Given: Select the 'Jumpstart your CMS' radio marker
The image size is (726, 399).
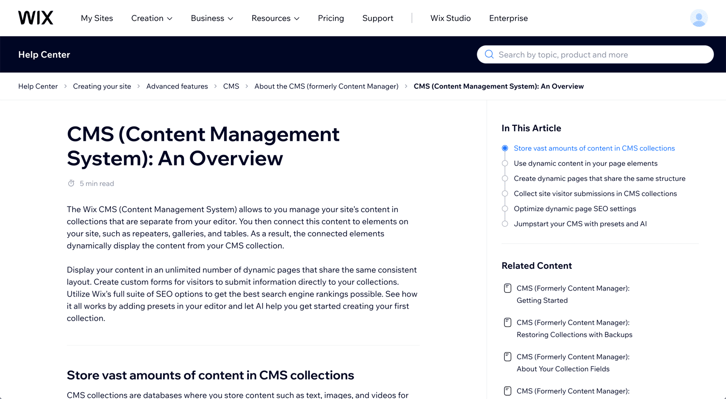Looking at the screenshot, I should pyautogui.click(x=505, y=224).
